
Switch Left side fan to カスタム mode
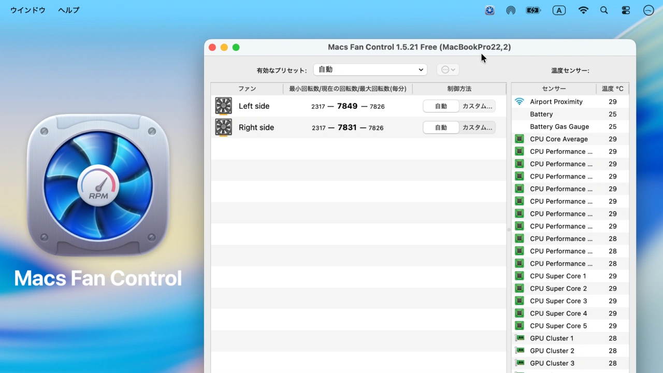pos(477,106)
